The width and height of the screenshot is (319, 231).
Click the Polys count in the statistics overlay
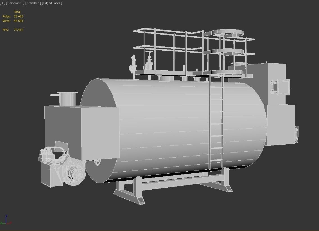click(19, 16)
